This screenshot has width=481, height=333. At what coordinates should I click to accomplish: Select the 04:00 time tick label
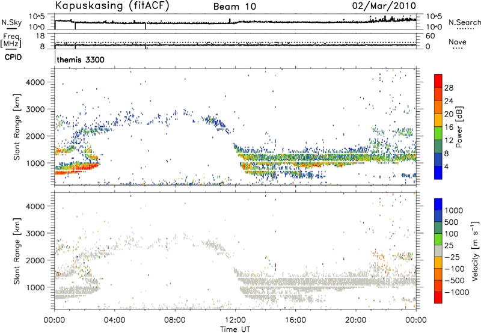coord(114,320)
